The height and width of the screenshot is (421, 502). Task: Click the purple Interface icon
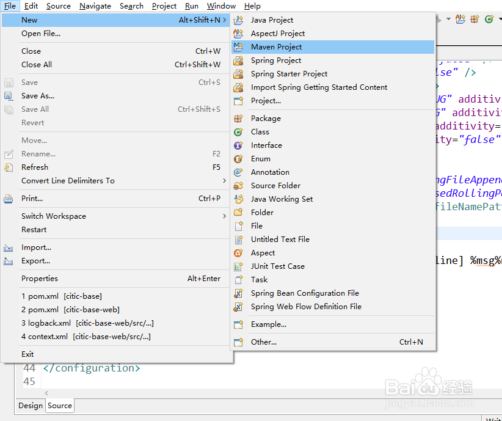[238, 145]
